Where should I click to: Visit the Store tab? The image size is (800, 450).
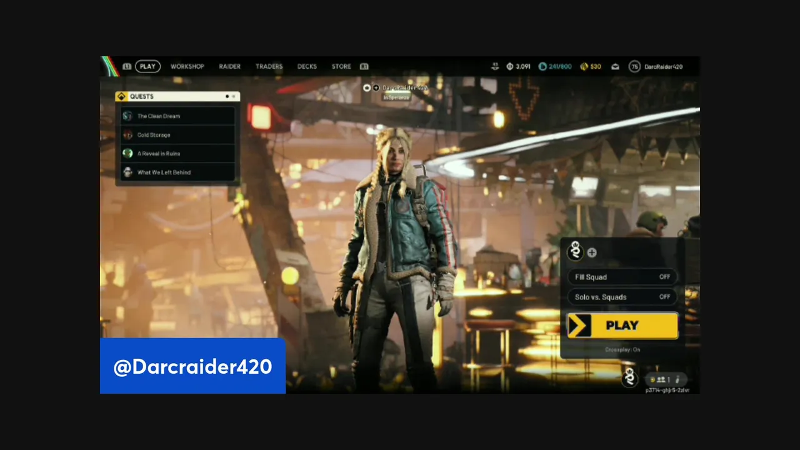(x=341, y=66)
